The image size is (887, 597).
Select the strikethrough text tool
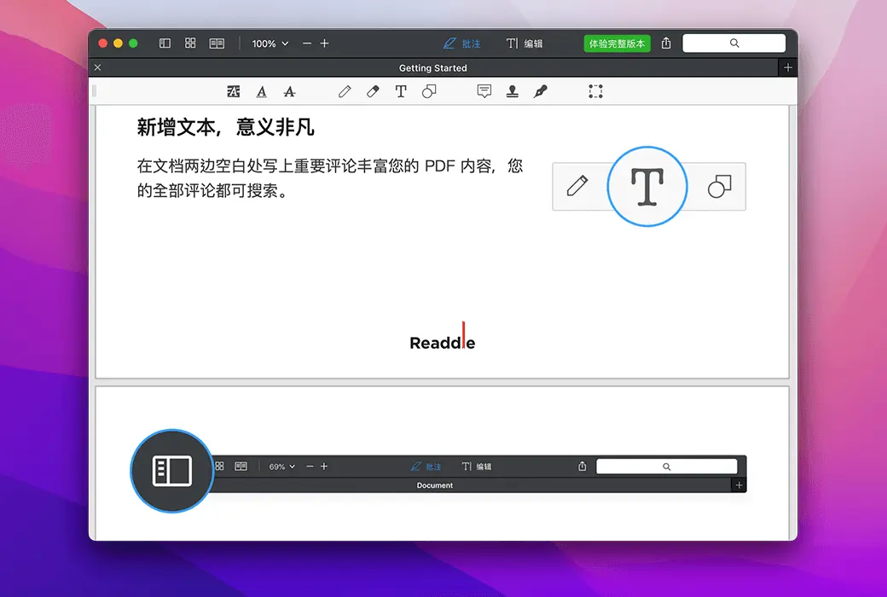tap(289, 91)
